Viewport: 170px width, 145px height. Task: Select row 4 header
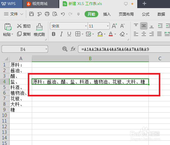pos(5,82)
